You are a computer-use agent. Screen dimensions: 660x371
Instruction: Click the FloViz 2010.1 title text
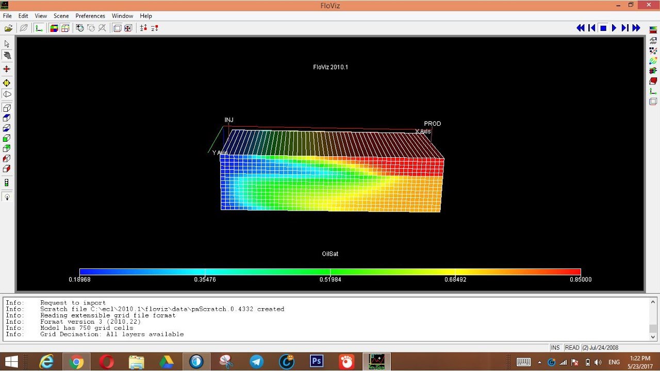(x=331, y=67)
